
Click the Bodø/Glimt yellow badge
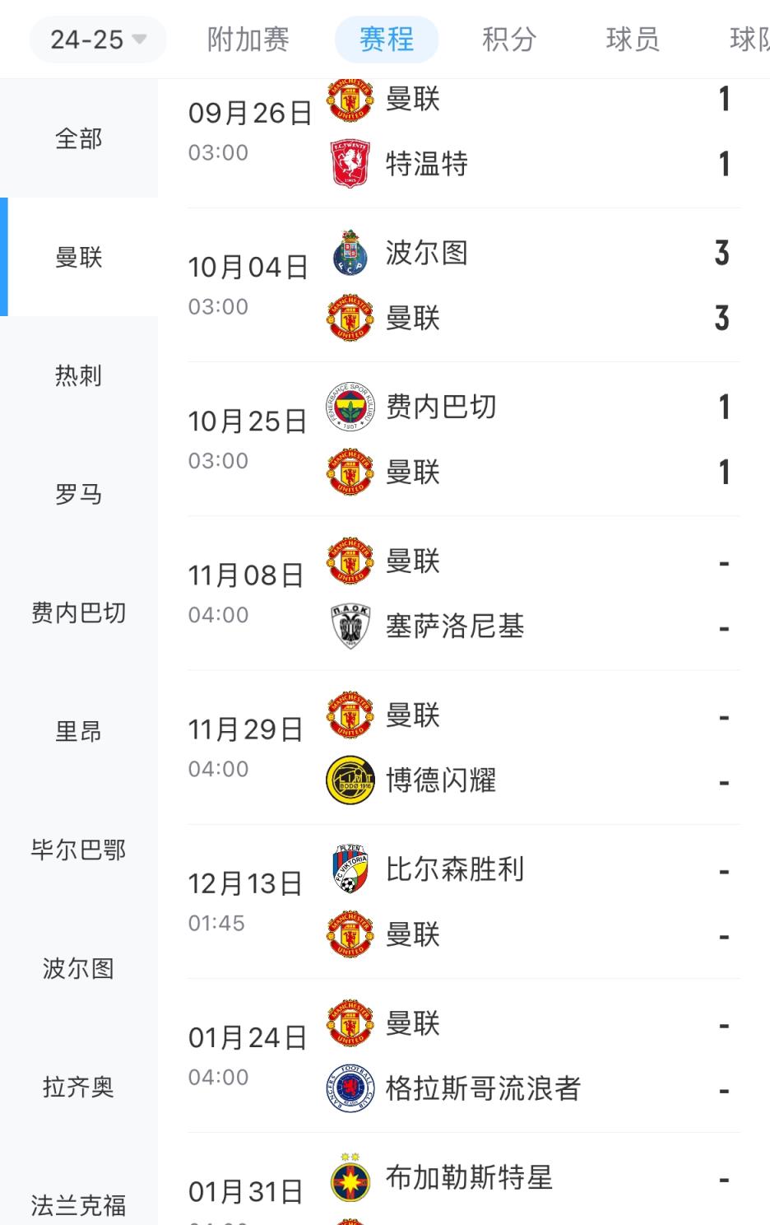(x=350, y=780)
